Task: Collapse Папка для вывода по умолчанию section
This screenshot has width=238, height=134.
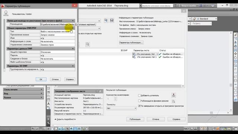Action: 73,21
